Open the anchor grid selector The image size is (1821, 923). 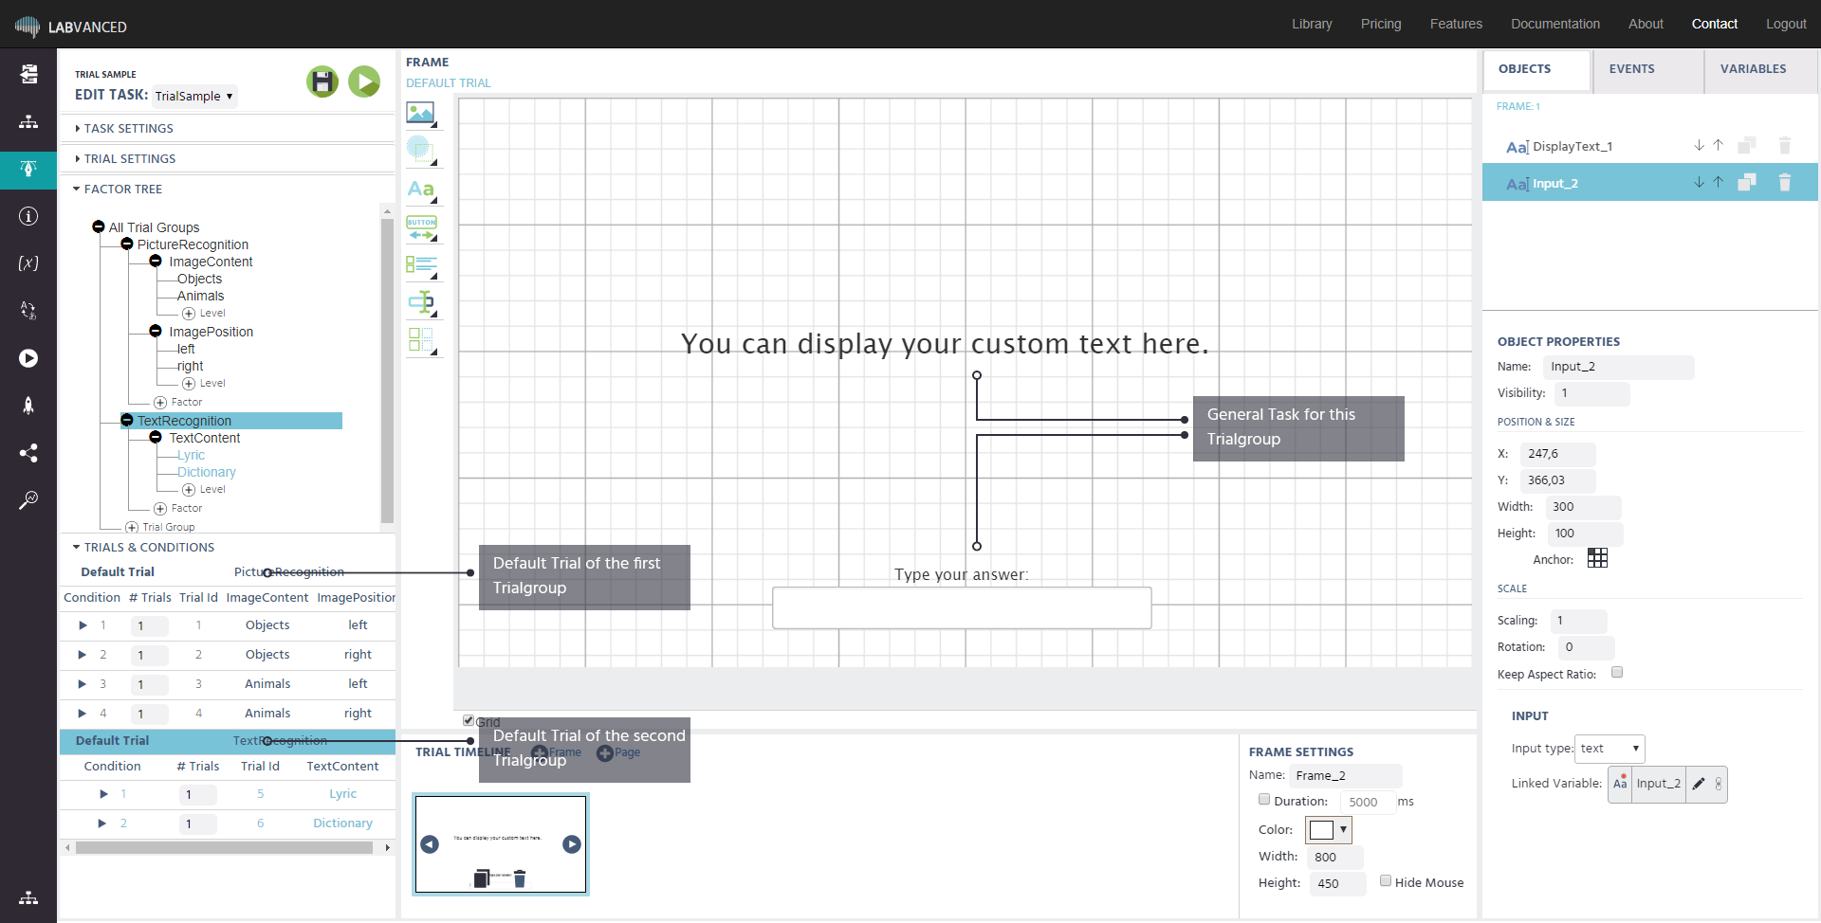(1597, 558)
